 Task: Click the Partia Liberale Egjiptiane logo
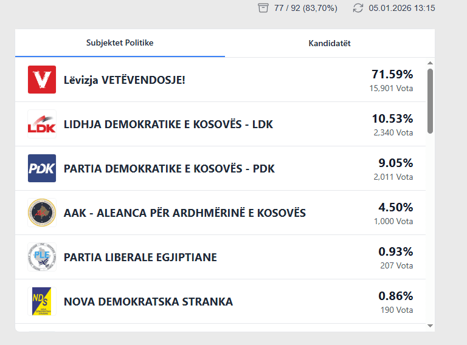[42, 257]
